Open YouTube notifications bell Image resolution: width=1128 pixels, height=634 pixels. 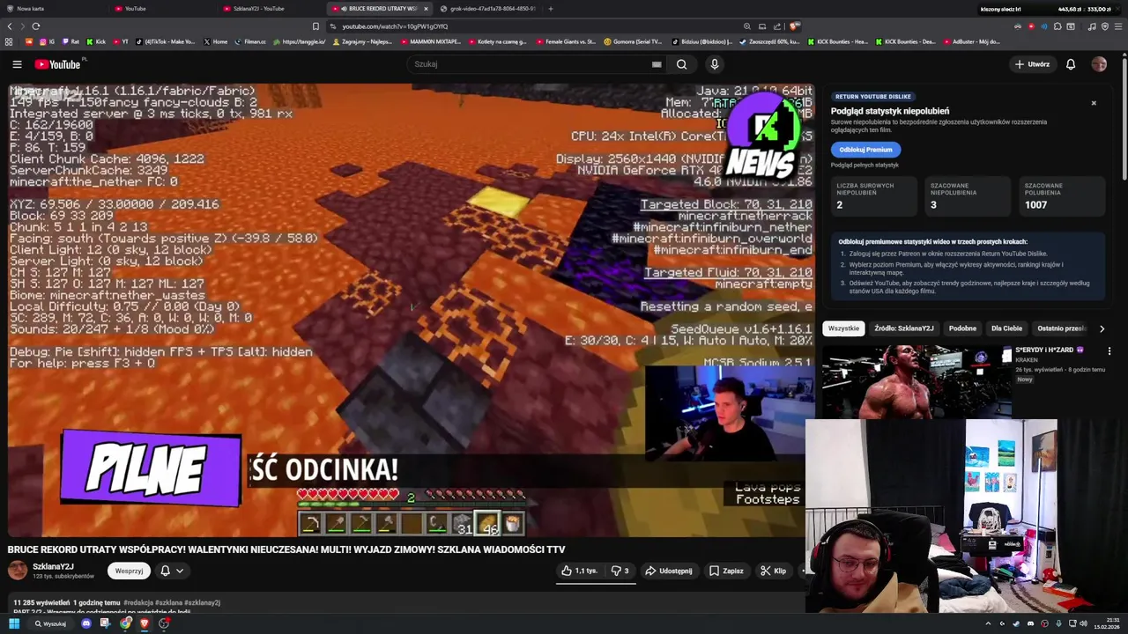click(1071, 64)
